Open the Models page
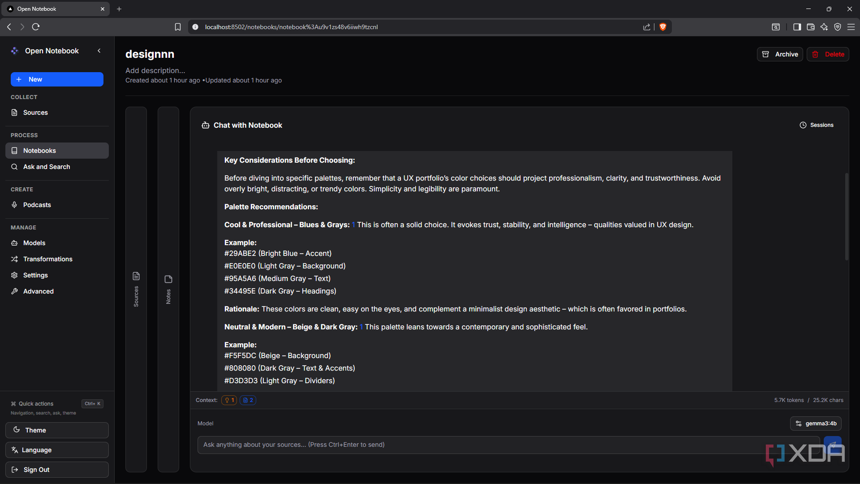Image resolution: width=860 pixels, height=484 pixels. (57, 243)
